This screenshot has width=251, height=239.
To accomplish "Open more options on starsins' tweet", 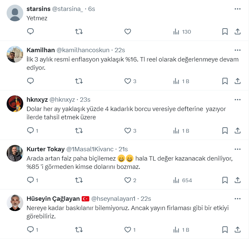I will point(238,9).
